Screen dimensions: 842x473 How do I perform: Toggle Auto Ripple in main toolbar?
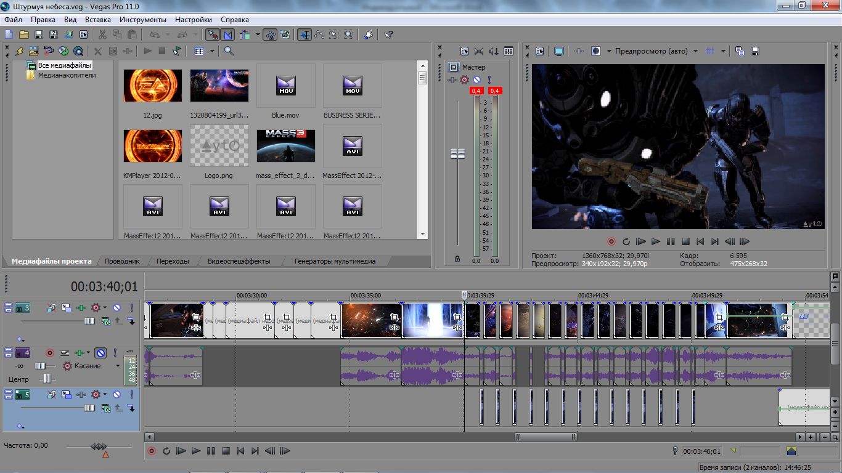[x=245, y=34]
